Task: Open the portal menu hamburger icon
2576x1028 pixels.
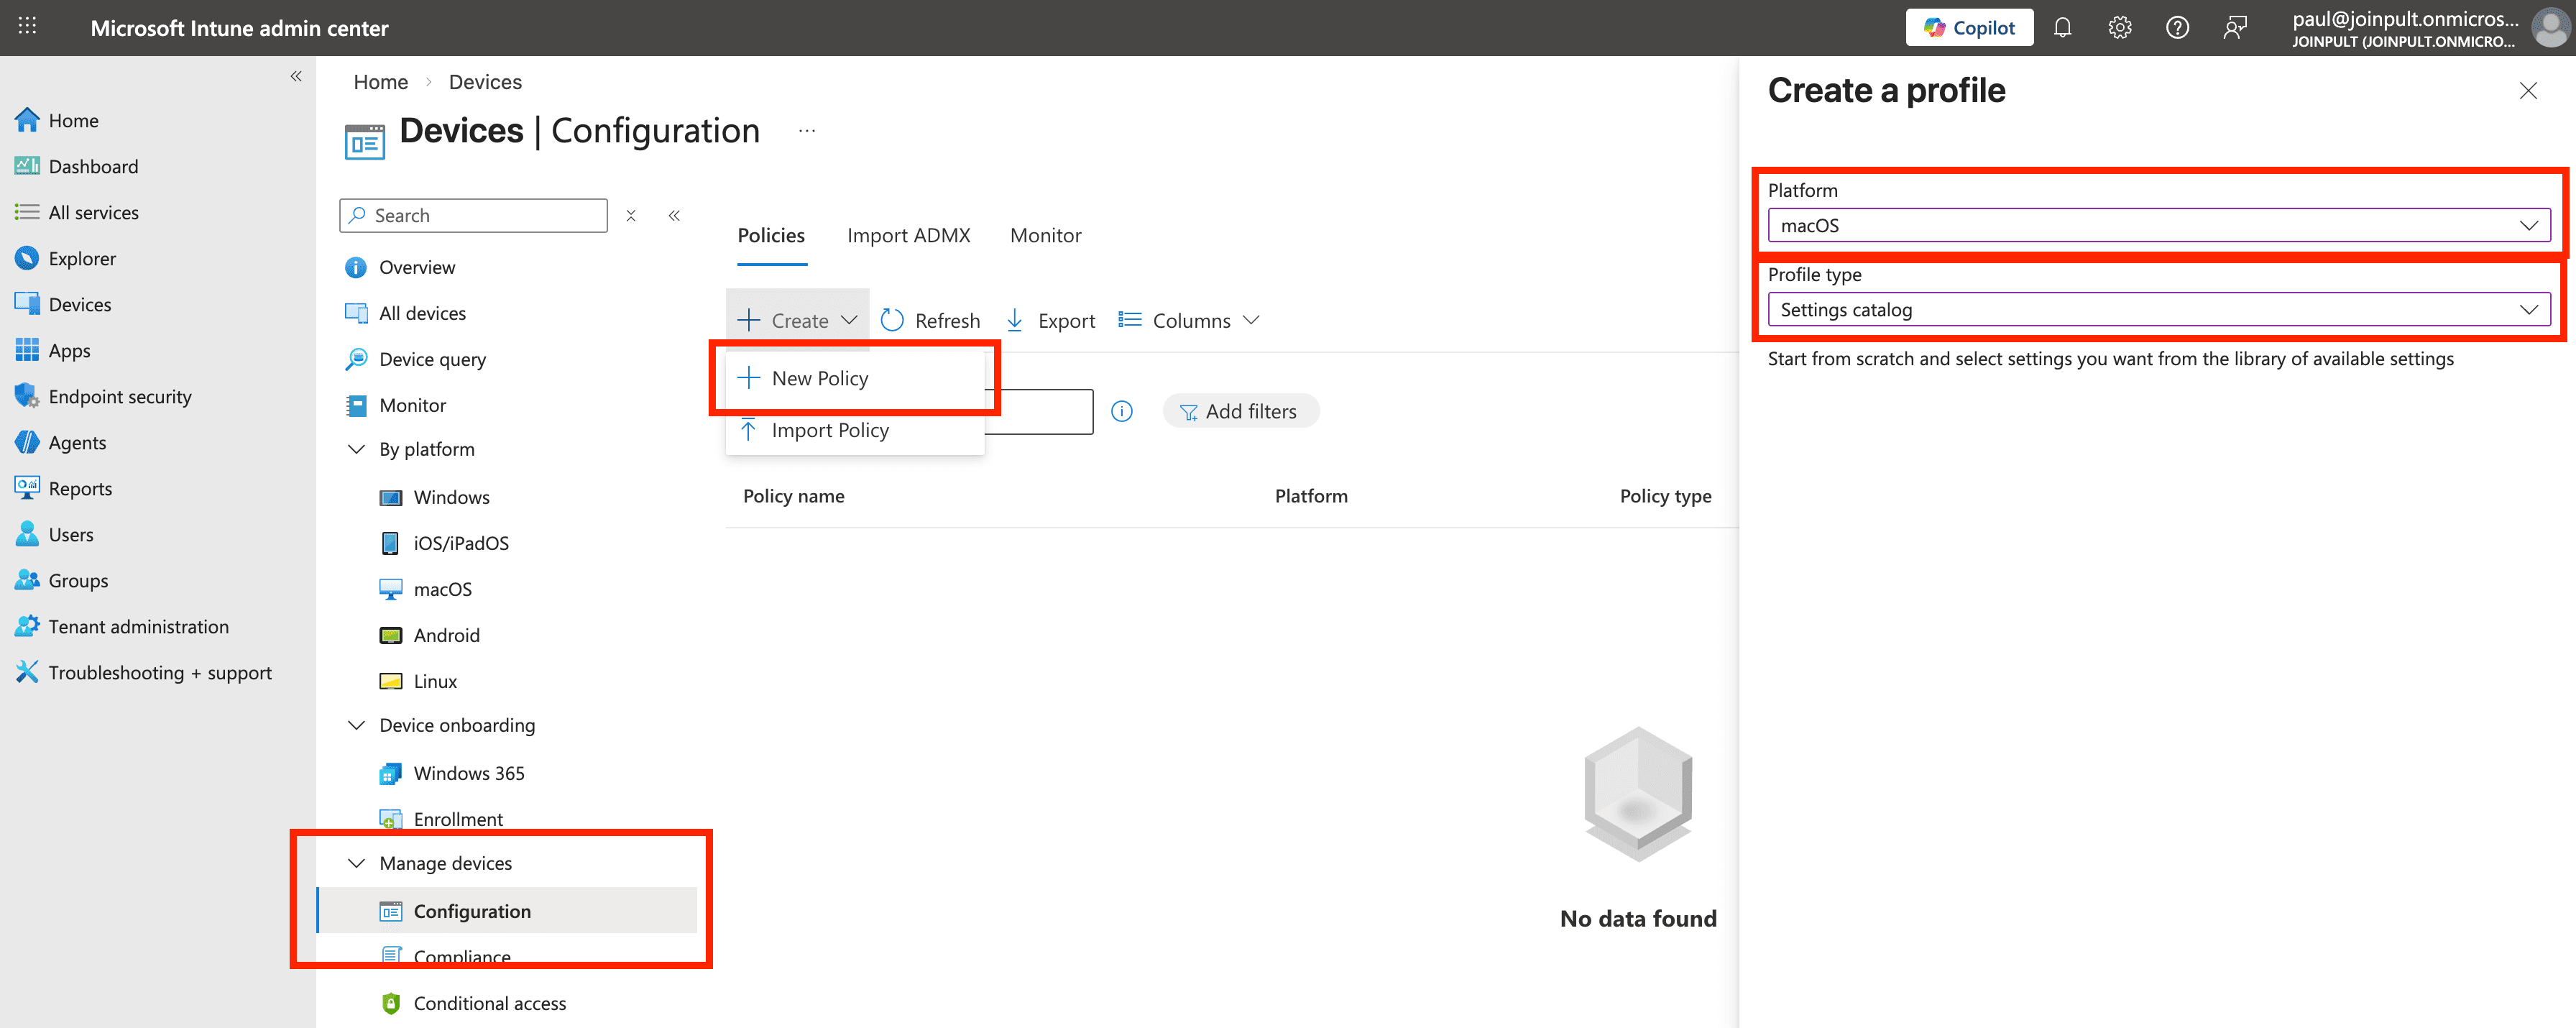Action: 27,27
